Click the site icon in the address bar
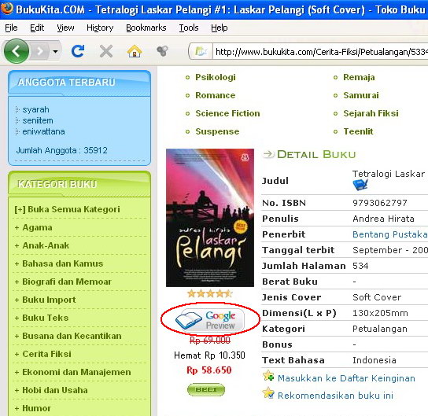Image resolution: width=428 pixels, height=416 pixels. click(x=201, y=51)
